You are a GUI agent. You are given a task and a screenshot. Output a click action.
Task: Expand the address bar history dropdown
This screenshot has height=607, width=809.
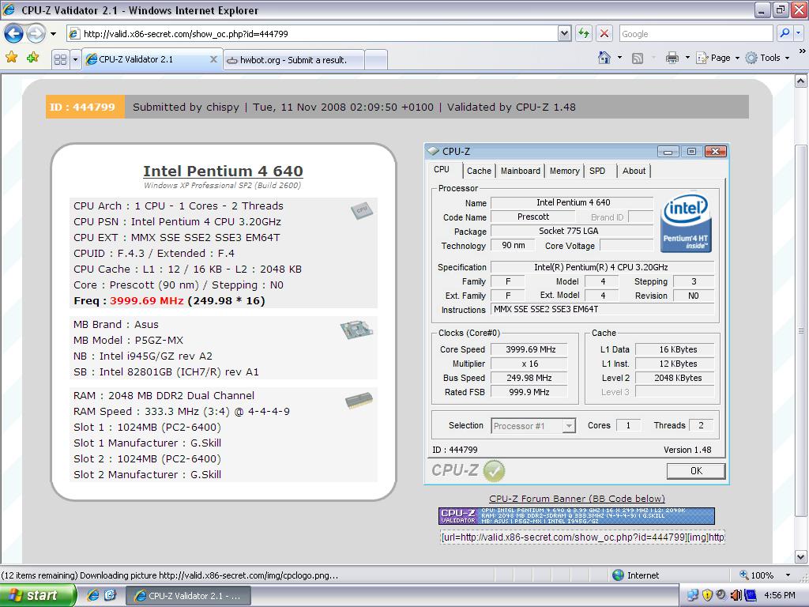click(564, 34)
